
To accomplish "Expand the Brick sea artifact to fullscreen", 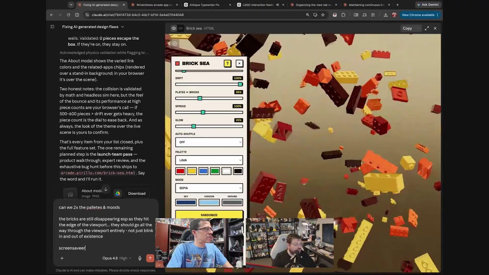I will 427,28.
